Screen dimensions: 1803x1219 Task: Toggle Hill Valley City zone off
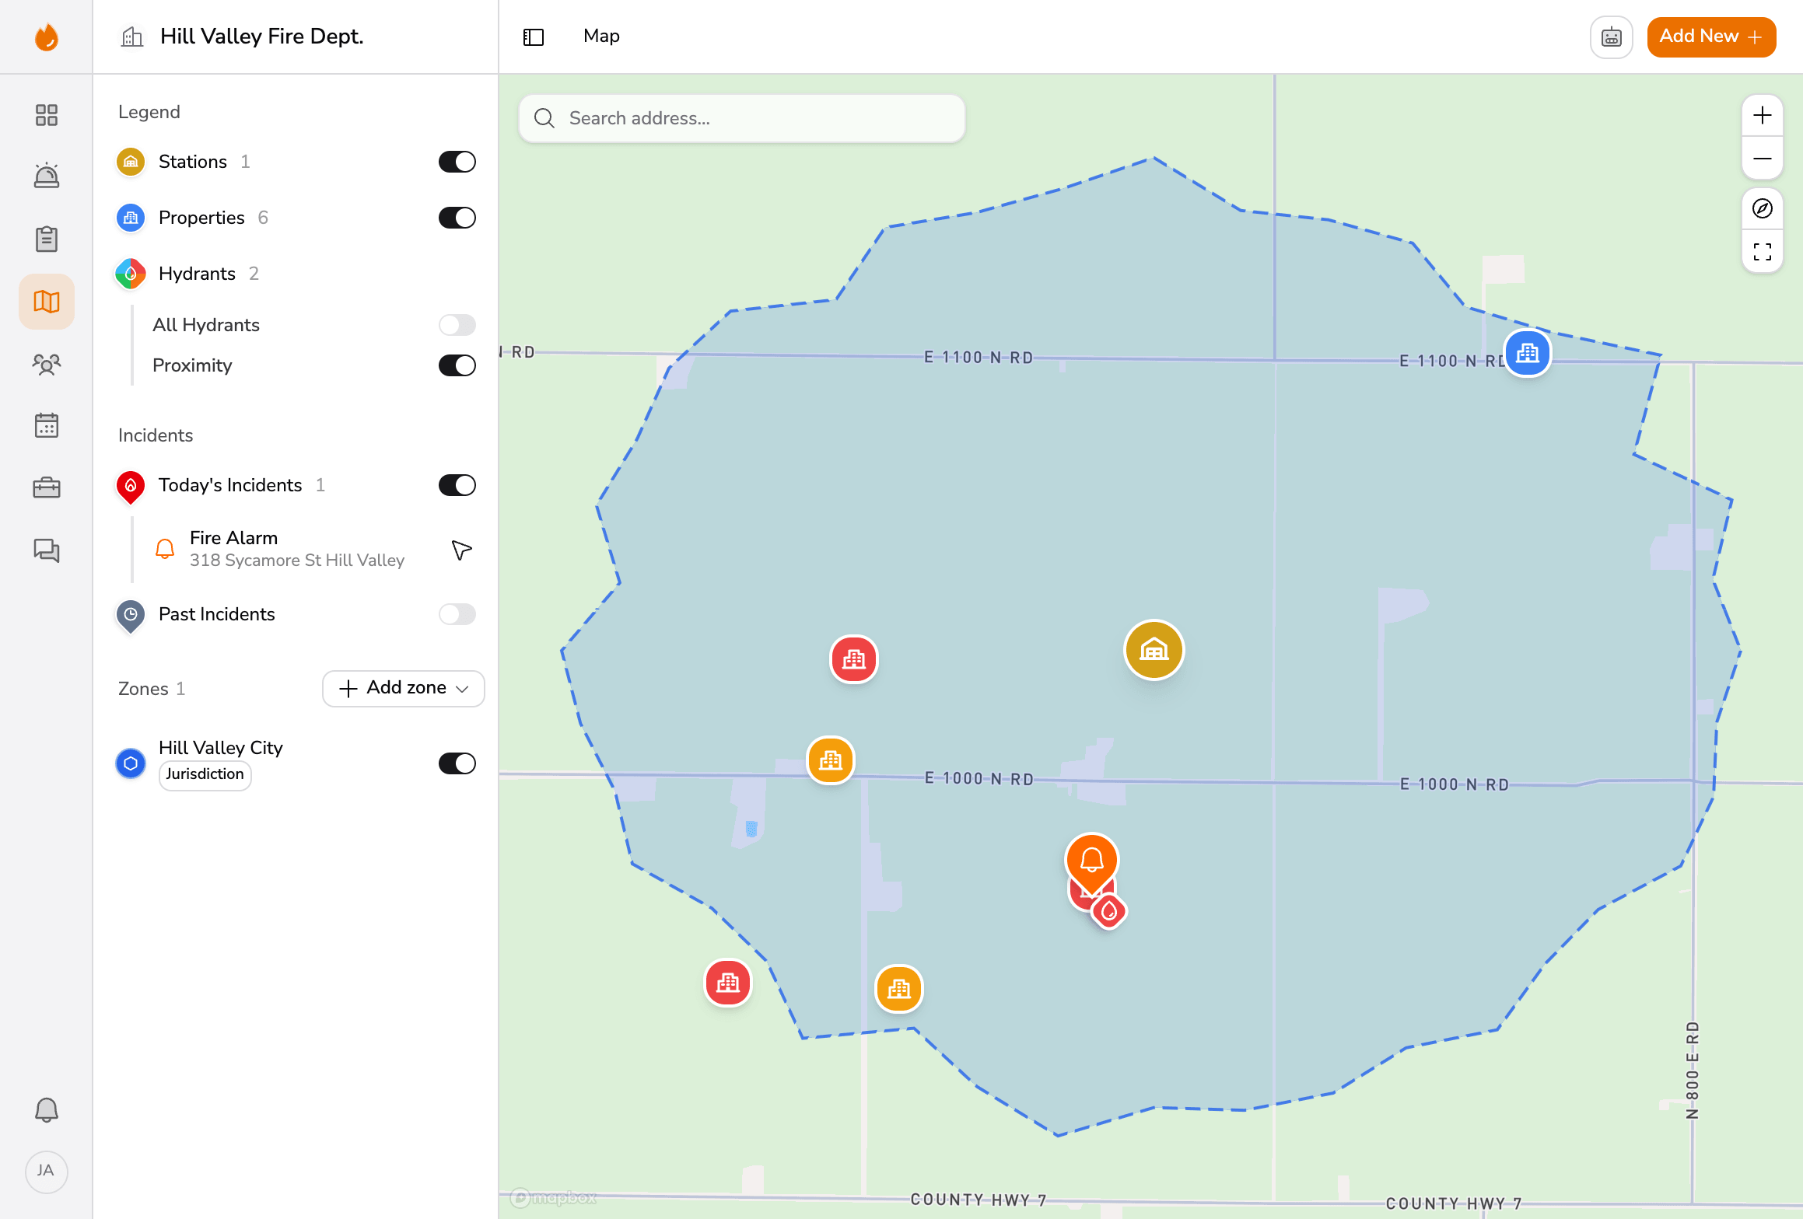coord(457,763)
